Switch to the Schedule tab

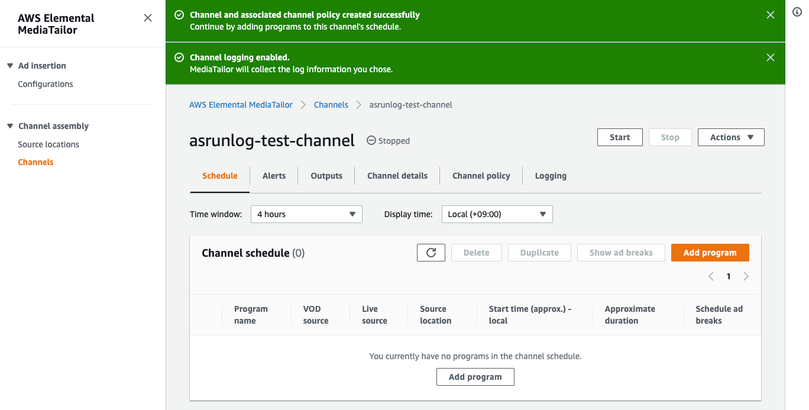[220, 176]
